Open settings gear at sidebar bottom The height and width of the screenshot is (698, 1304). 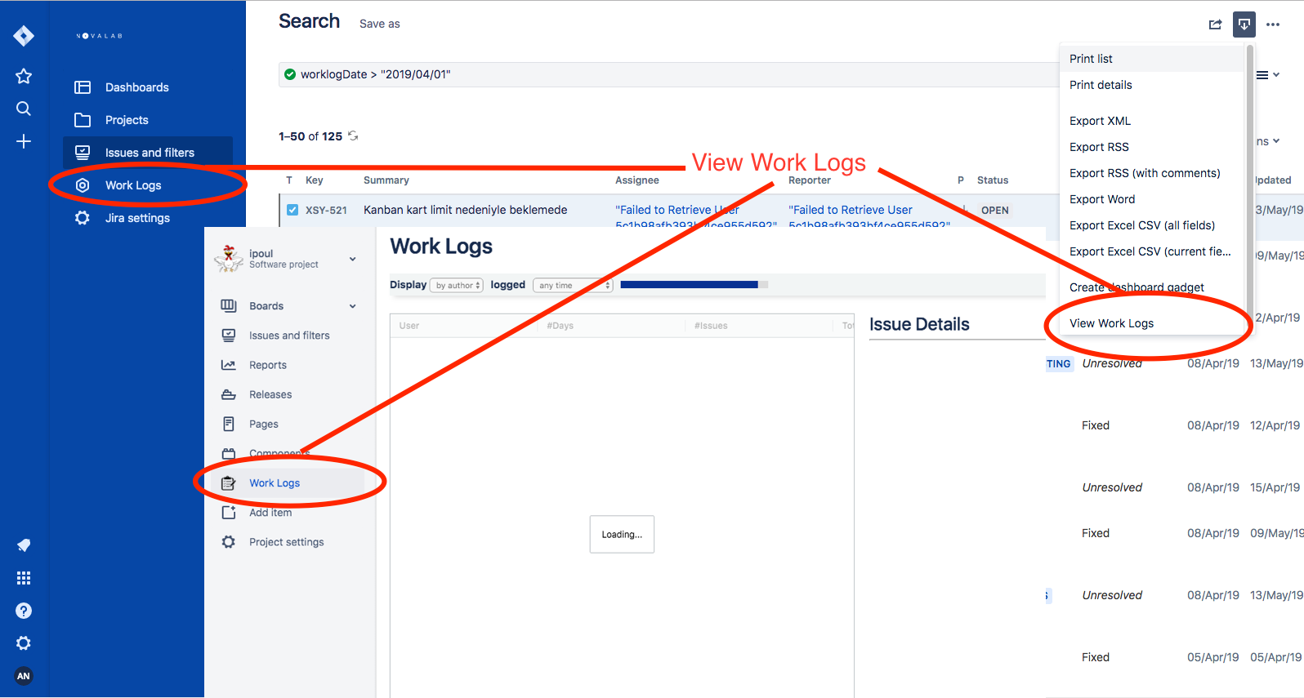24,643
